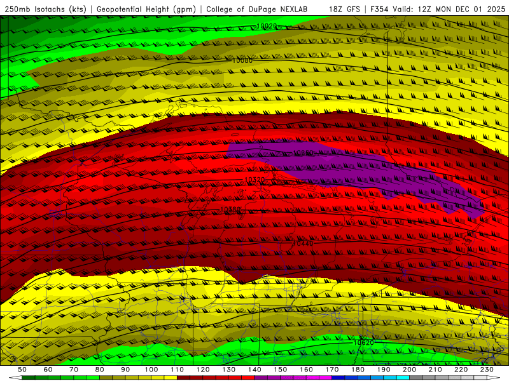509x381 pixels.
Task: Click the 100 value on the color scale
Action: [x=151, y=370]
